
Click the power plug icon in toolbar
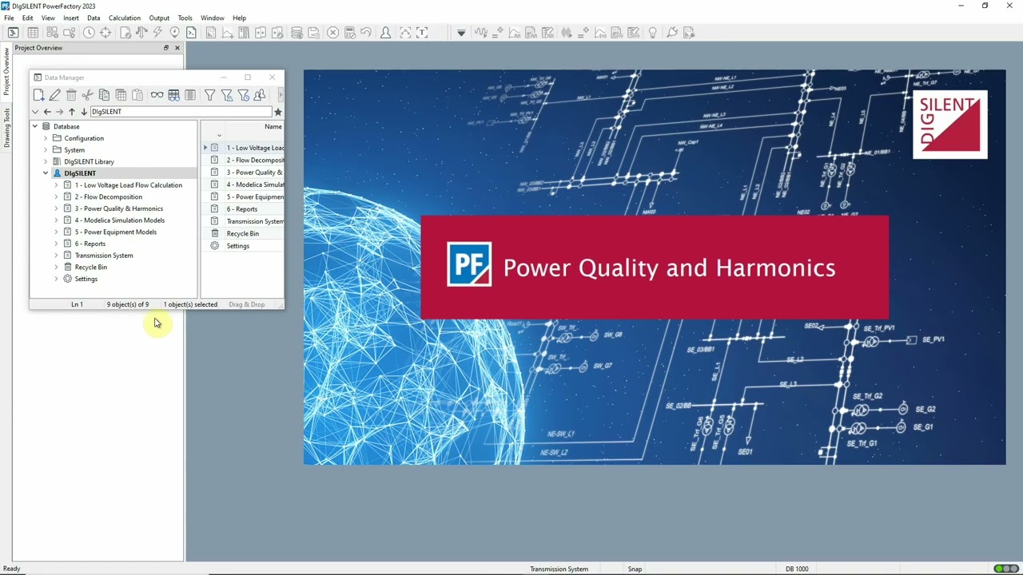[672, 33]
